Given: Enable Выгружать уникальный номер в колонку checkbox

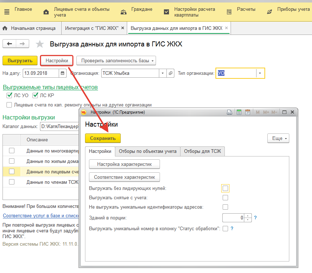Looking at the screenshot, I should coord(225,228).
